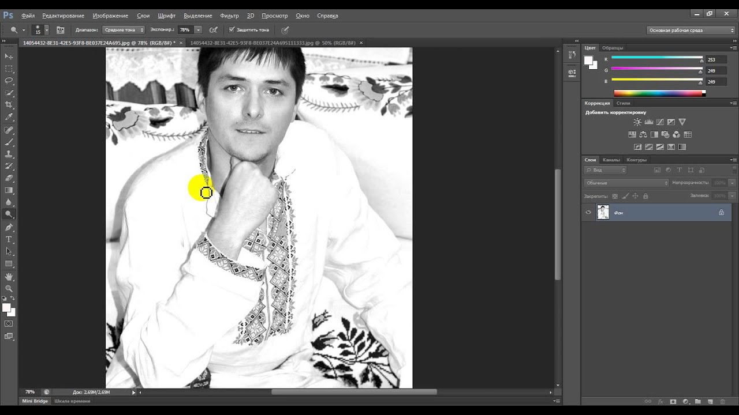Open the brush panel toggle in options bar
This screenshot has width=739, height=415.
click(x=60, y=29)
